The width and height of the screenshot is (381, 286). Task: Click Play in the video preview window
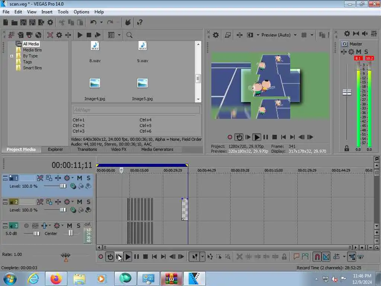[x=256, y=137]
